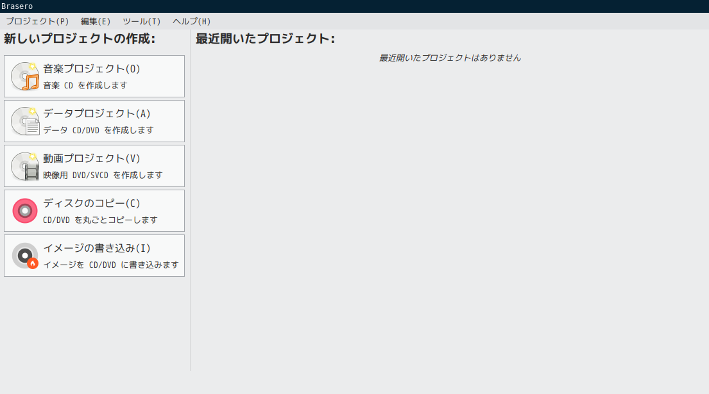709x394 pixels.
Task: Click the data disc icon with document
Action: click(25, 121)
